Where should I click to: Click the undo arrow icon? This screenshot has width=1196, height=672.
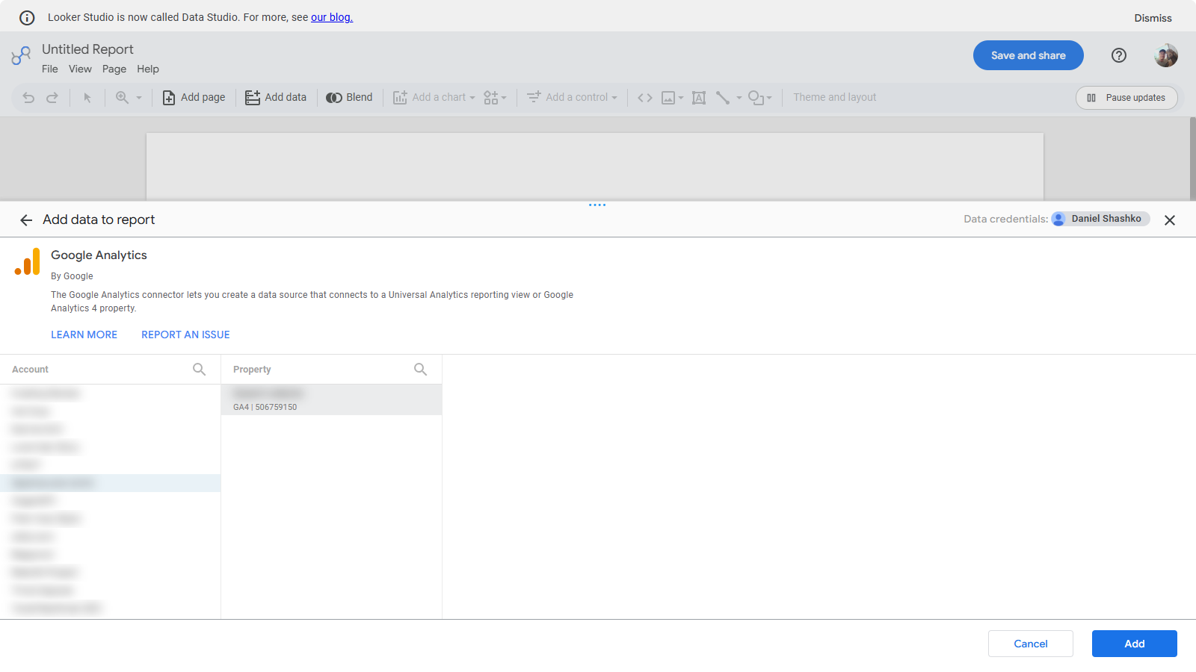(28, 98)
